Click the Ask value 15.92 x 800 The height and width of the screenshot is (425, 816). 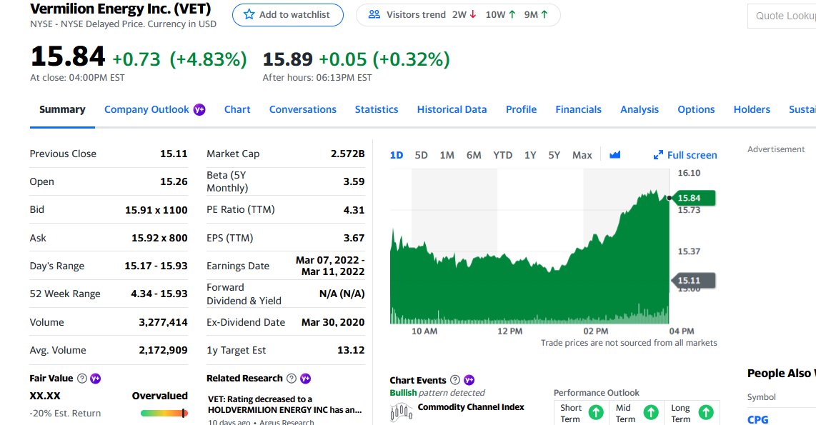pyautogui.click(x=159, y=238)
